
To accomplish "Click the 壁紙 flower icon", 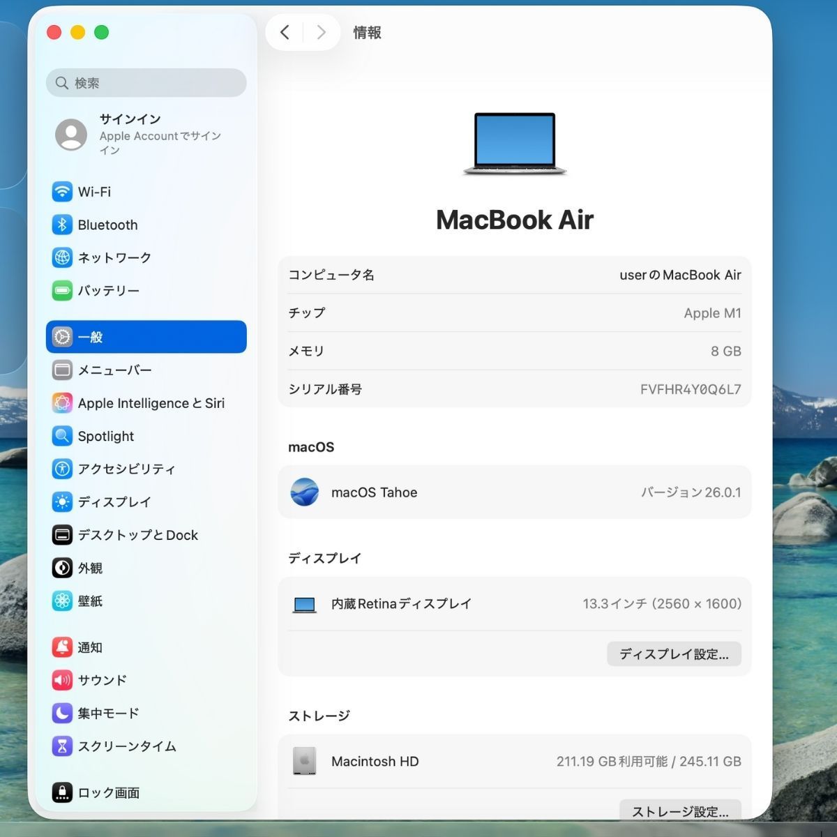I will 62,601.
